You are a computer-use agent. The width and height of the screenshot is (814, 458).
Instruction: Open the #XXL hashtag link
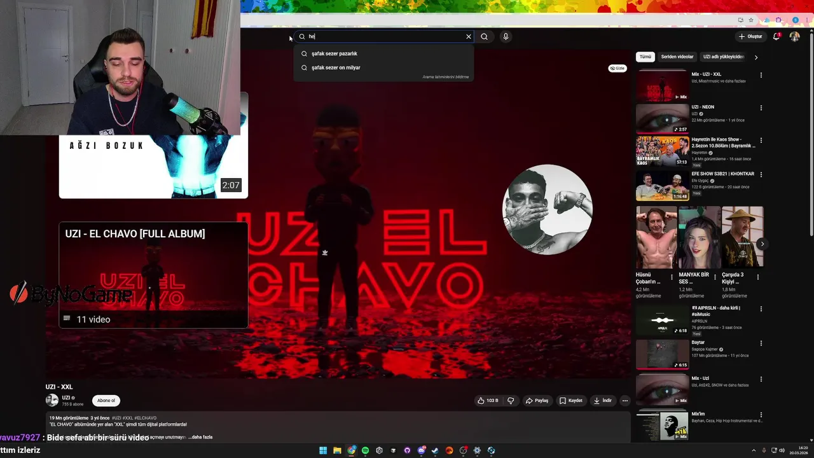point(128,418)
